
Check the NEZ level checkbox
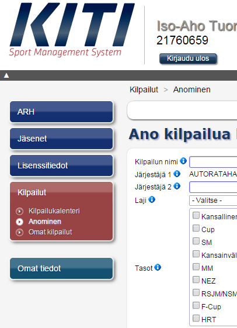tap(196, 279)
